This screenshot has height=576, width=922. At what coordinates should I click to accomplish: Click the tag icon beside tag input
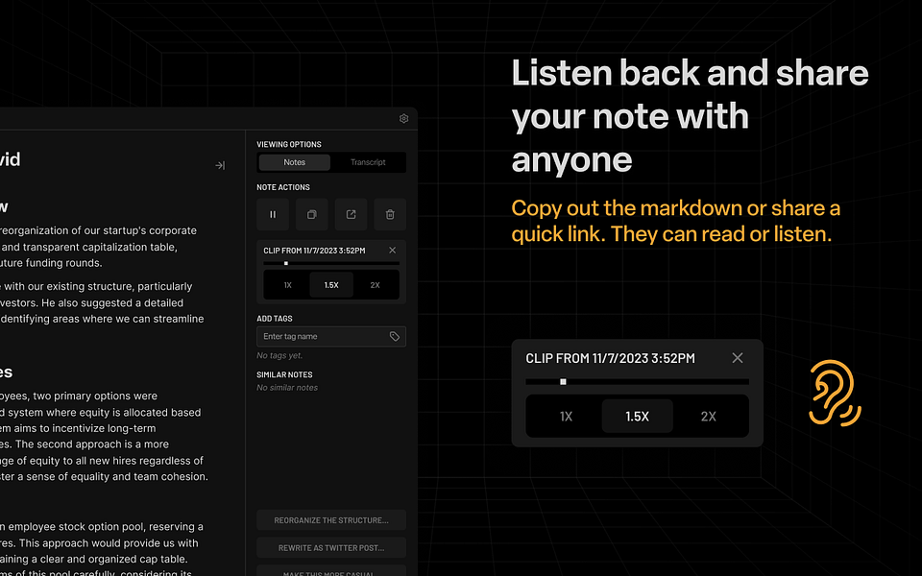(x=395, y=336)
